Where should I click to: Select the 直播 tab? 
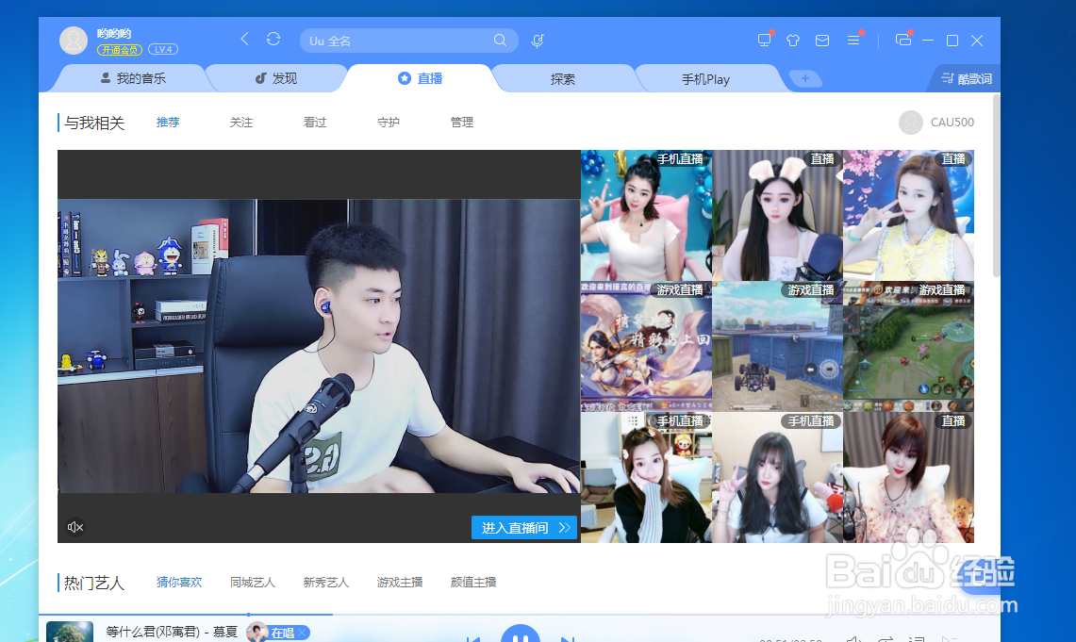point(420,78)
